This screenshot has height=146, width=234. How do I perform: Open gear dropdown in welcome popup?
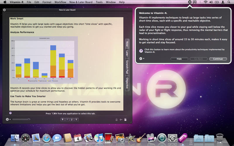tap(142, 59)
